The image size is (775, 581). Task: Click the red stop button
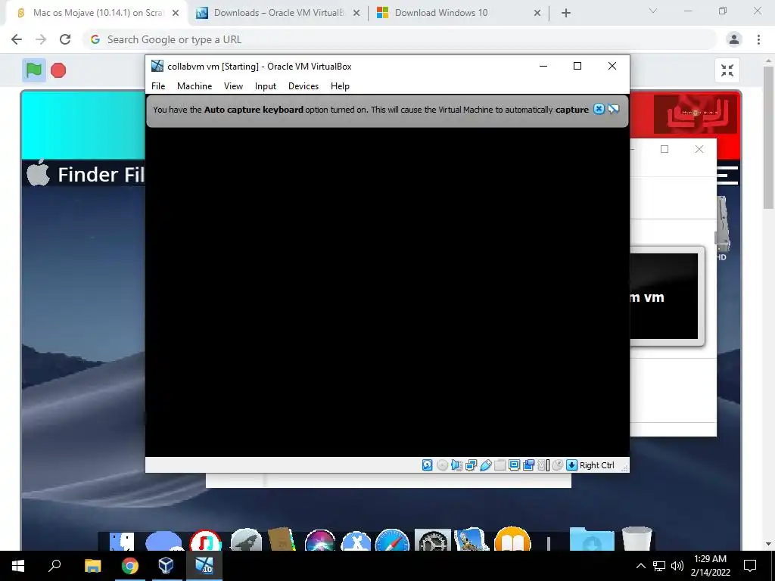pyautogui.click(x=58, y=70)
